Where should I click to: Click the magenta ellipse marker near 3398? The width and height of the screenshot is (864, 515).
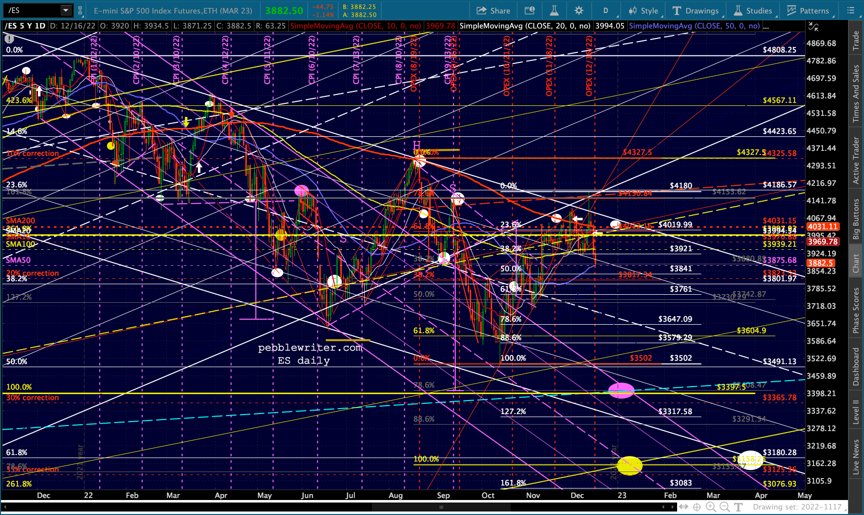[x=621, y=390]
